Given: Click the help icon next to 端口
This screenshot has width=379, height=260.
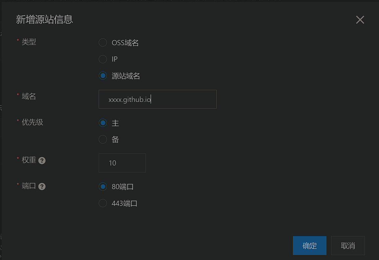Looking at the screenshot, I should [42, 187].
